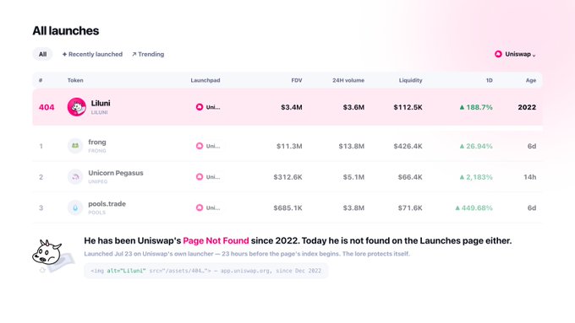The width and height of the screenshot is (575, 323).
Task: Click the Liluni cow mascot illustration
Action: pos(52,256)
